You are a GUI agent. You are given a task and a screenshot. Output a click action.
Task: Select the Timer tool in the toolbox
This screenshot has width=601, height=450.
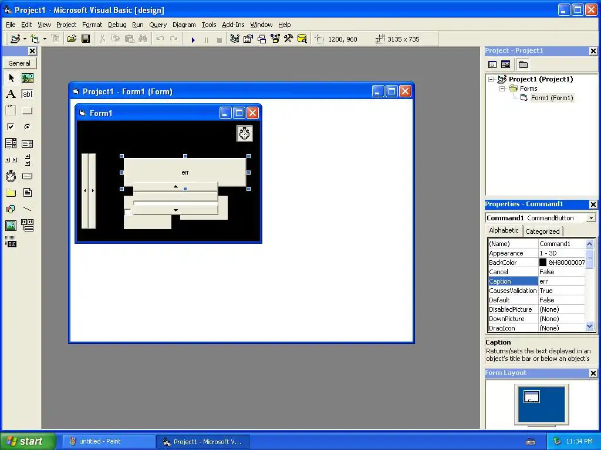[x=11, y=176]
